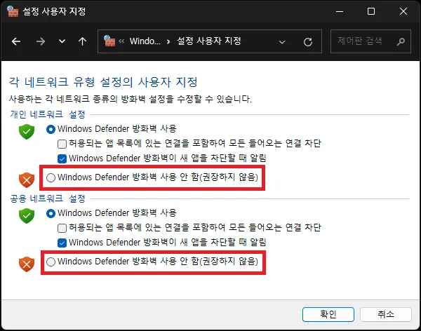Expand the address bar history dropdown
The height and width of the screenshot is (331, 421).
pyautogui.click(x=282, y=42)
